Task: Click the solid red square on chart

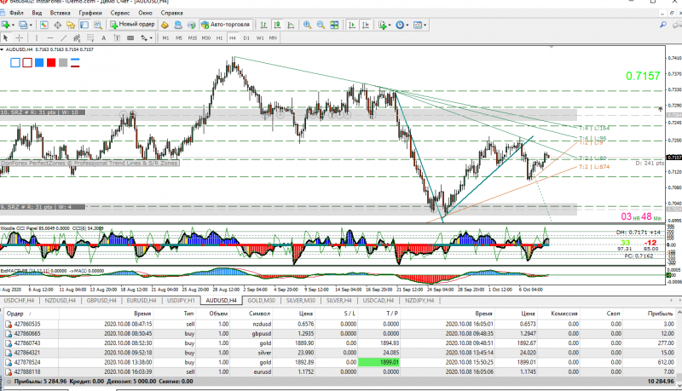Action: [x=49, y=62]
